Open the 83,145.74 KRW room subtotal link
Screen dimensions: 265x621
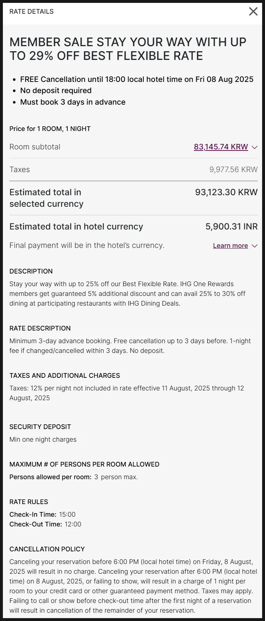pyautogui.click(x=221, y=147)
